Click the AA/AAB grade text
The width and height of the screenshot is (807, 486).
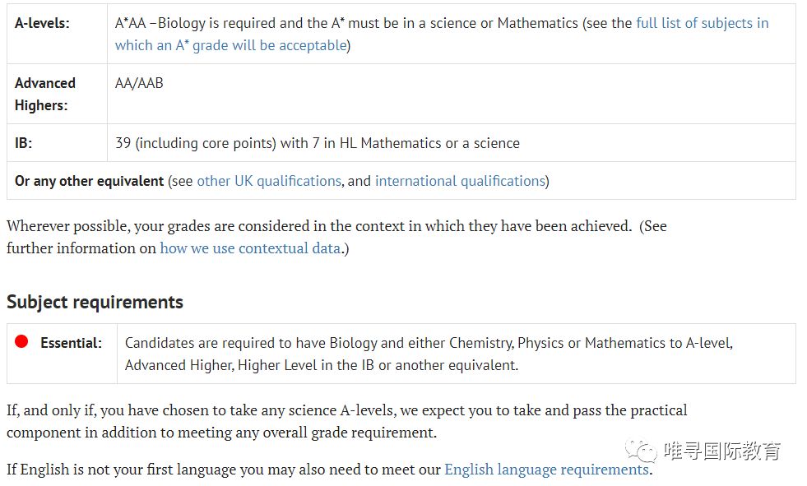pos(139,83)
